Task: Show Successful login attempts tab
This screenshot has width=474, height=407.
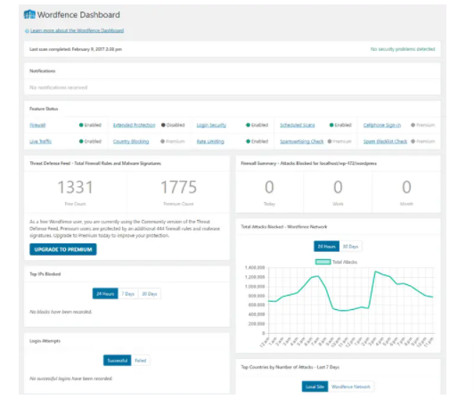Action: [118, 361]
